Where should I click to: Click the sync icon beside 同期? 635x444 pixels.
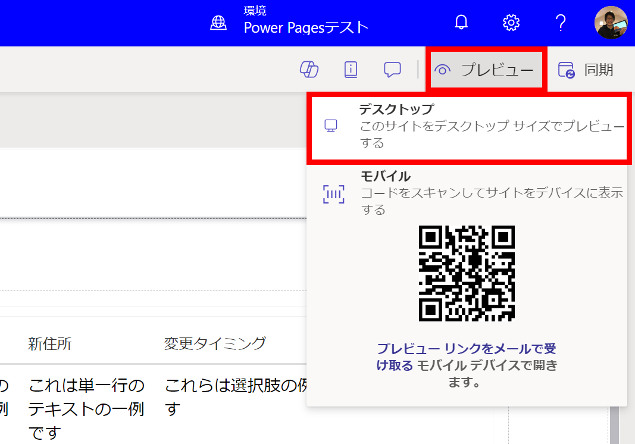point(566,70)
